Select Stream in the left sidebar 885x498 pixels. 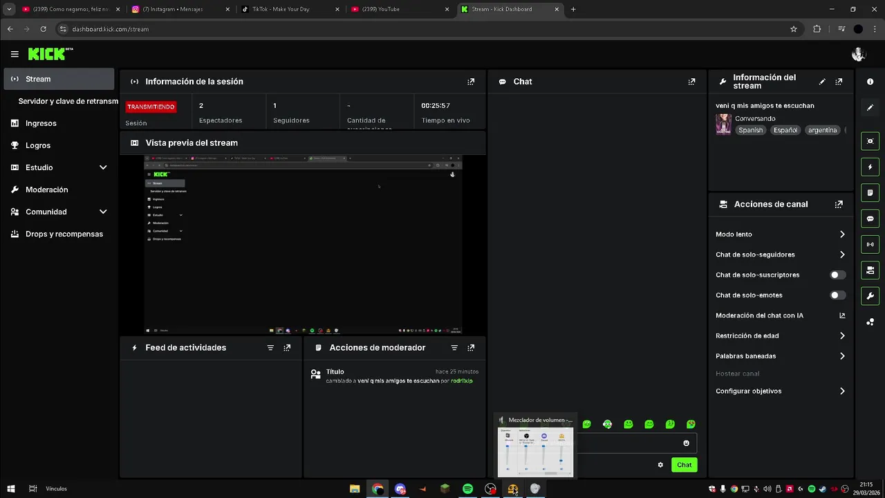[59, 79]
